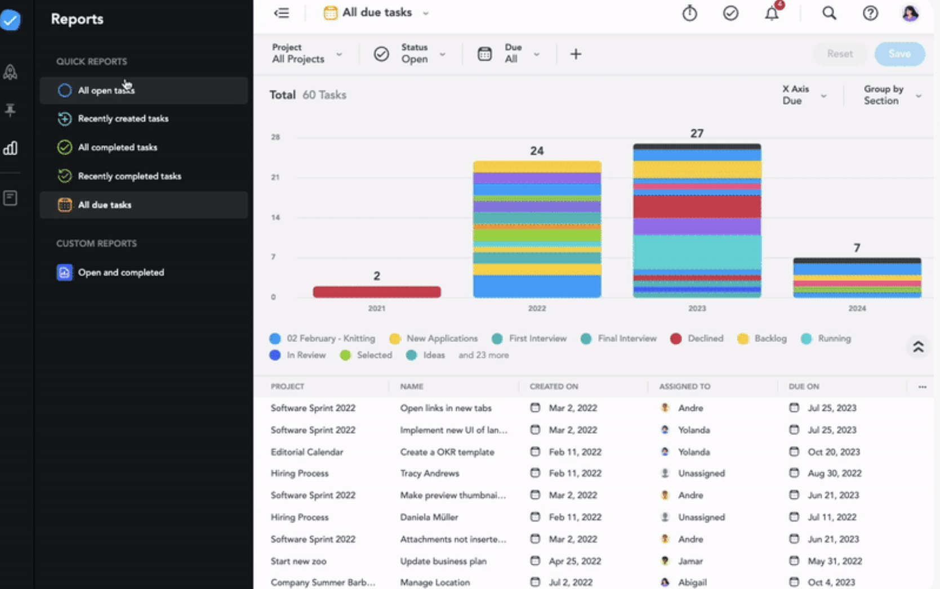The width and height of the screenshot is (940, 589).
Task: Click the timer icon in the top toolbar
Action: (x=689, y=12)
